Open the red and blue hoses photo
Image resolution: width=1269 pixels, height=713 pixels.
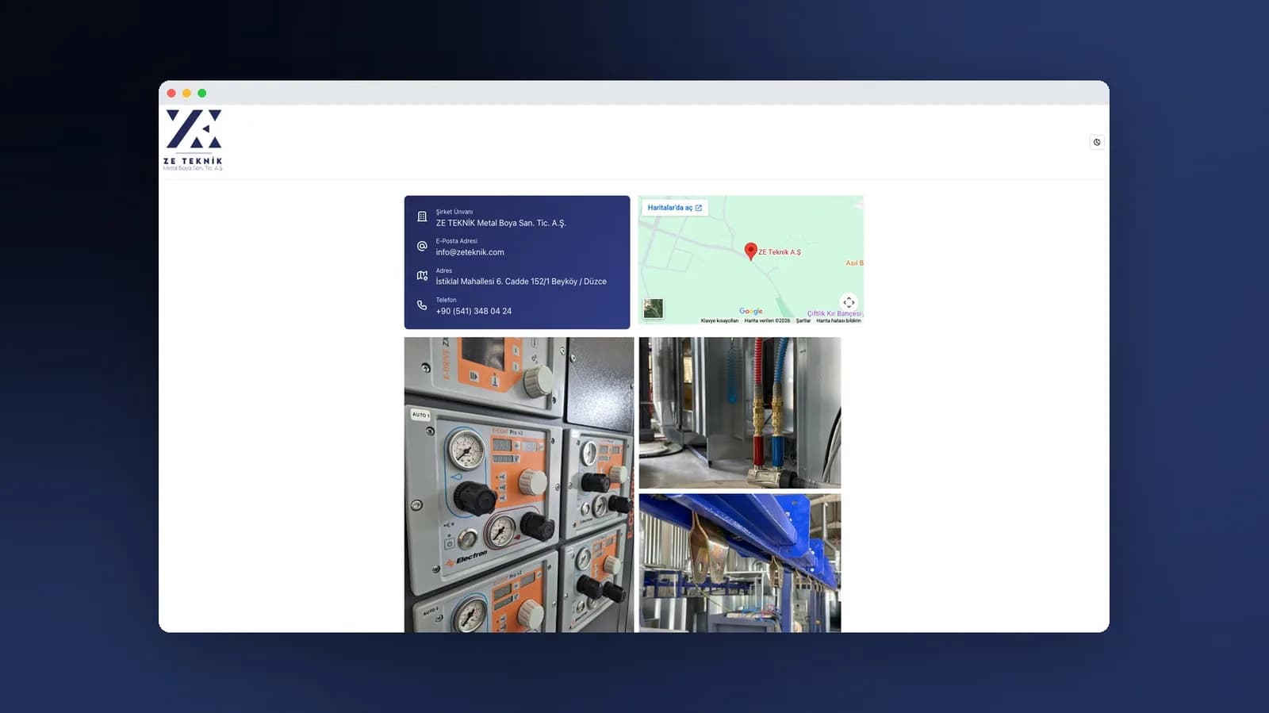(740, 412)
